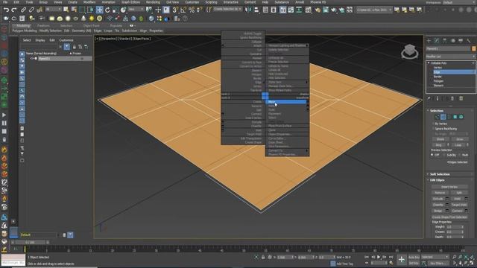
Task: Open the Display panel icon
Action: pyautogui.click(x=461, y=40)
